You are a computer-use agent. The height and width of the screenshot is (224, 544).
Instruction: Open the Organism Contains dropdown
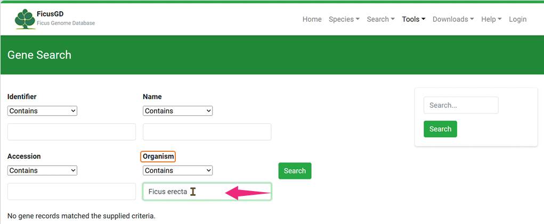(x=177, y=170)
